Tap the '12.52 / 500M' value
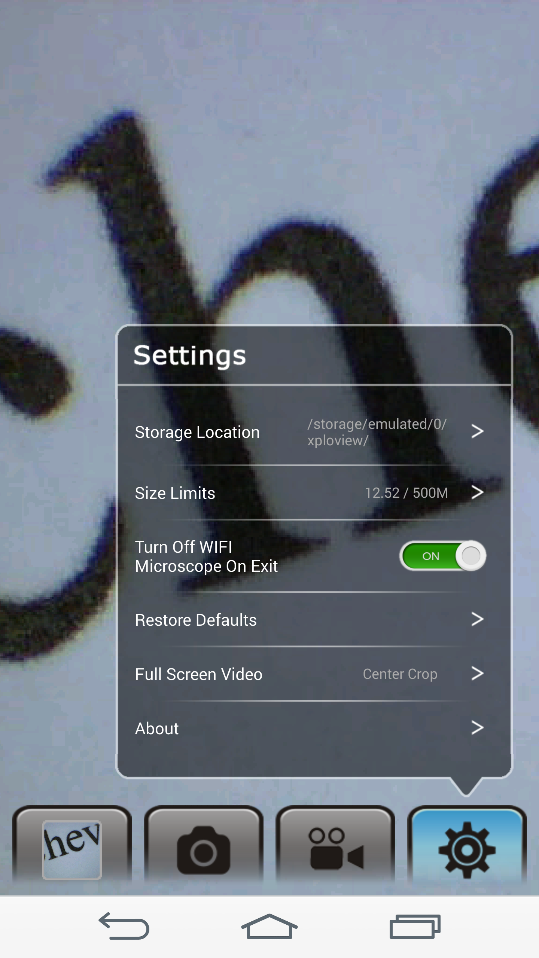The height and width of the screenshot is (958, 539). pos(406,493)
